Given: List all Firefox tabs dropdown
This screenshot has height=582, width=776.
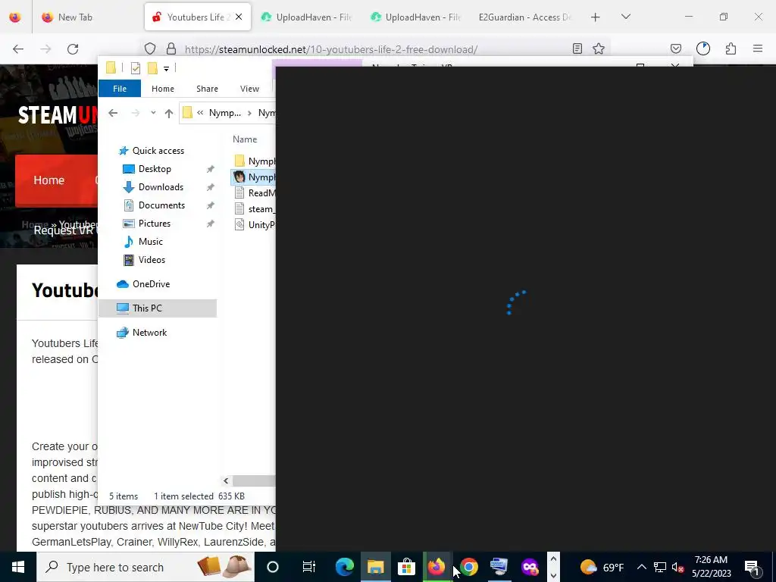Looking at the screenshot, I should 625,17.
